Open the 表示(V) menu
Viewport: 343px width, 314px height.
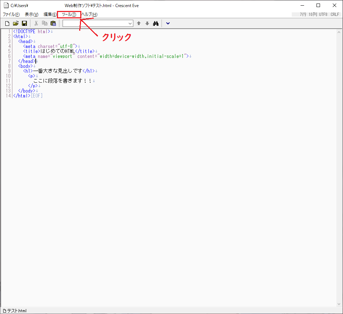[x=31, y=14]
